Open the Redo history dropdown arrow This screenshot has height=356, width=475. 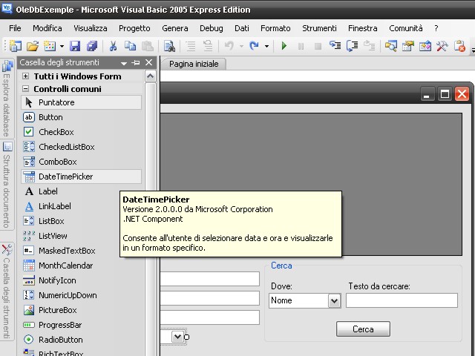[x=266, y=46]
